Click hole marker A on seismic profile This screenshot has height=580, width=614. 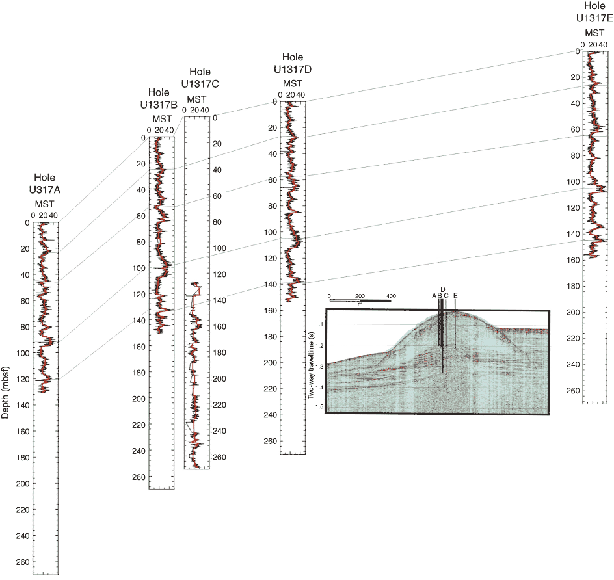434,296
